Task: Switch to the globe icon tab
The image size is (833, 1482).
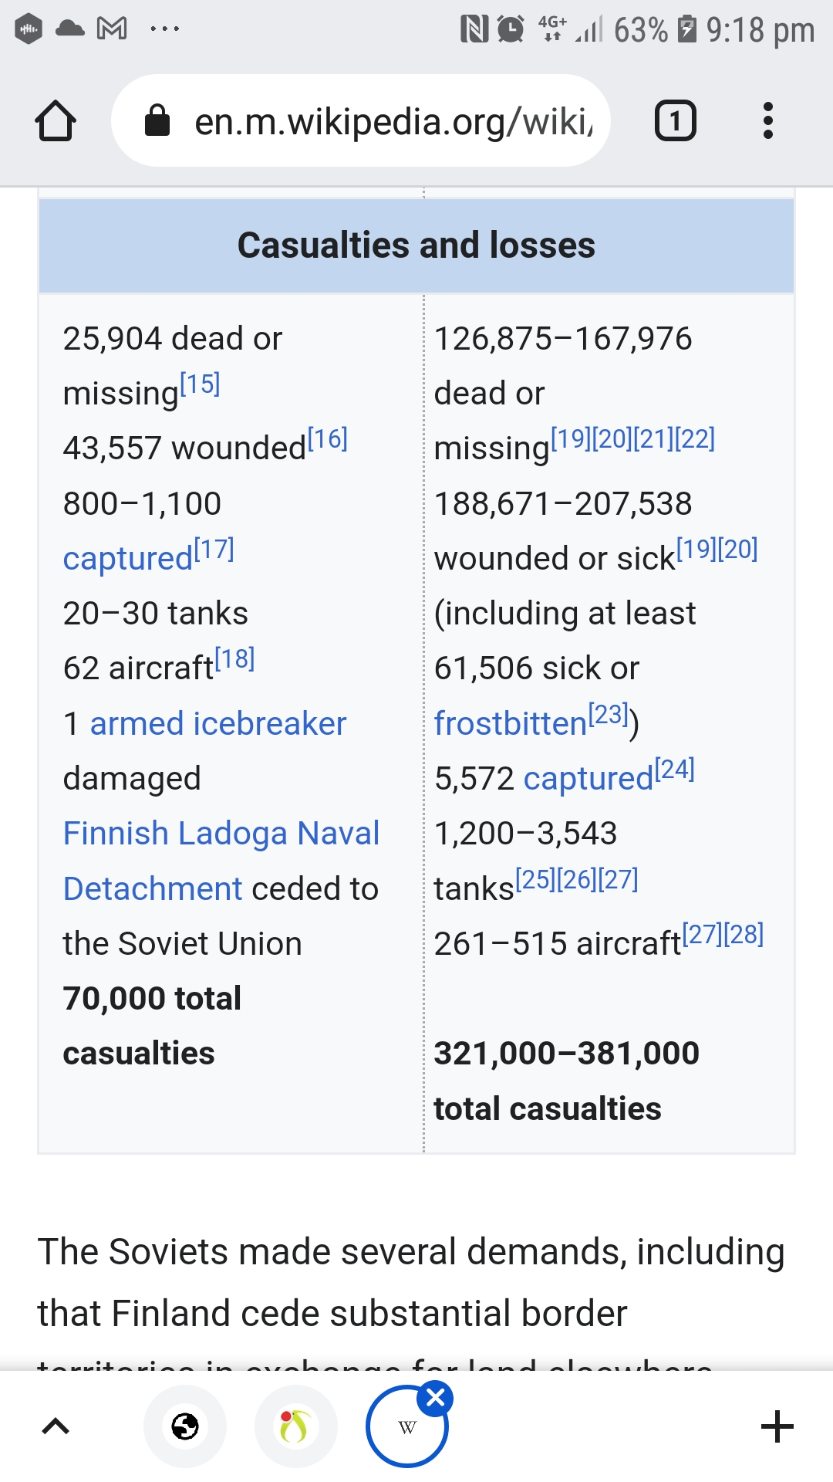Action: pyautogui.click(x=185, y=1426)
